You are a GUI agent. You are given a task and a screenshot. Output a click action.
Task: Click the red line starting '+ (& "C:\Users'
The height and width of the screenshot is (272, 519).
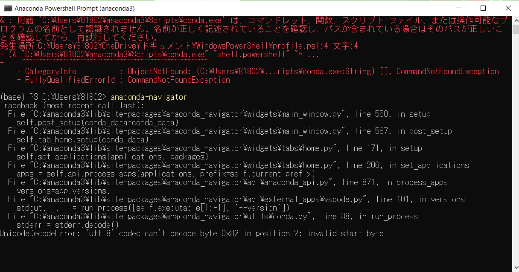(160, 54)
